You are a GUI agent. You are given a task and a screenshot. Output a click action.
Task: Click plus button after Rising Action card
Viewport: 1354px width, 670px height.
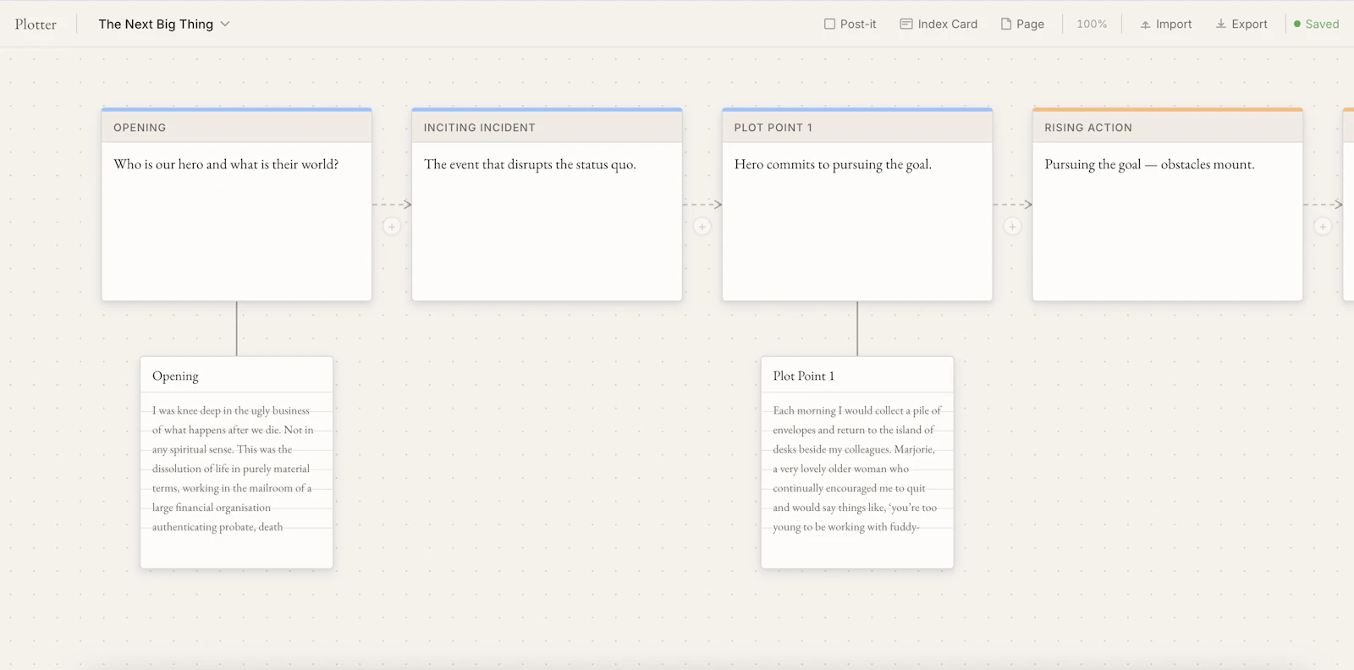point(1323,226)
